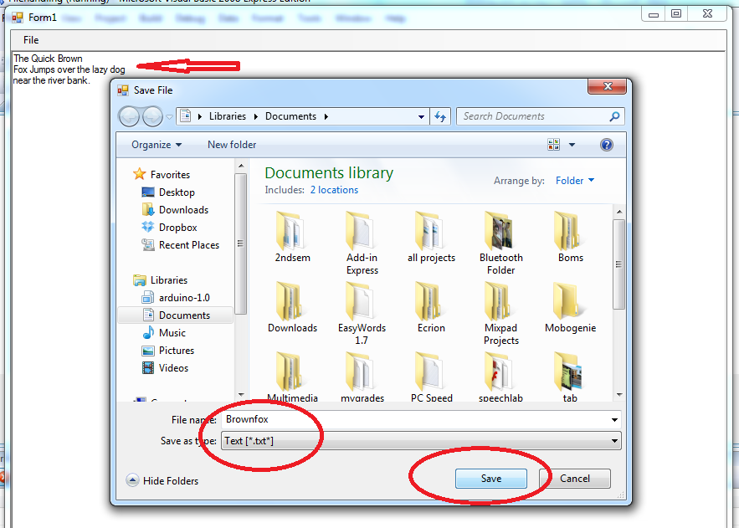Open the Organize dropdown menu
The width and height of the screenshot is (739, 528).
(157, 145)
